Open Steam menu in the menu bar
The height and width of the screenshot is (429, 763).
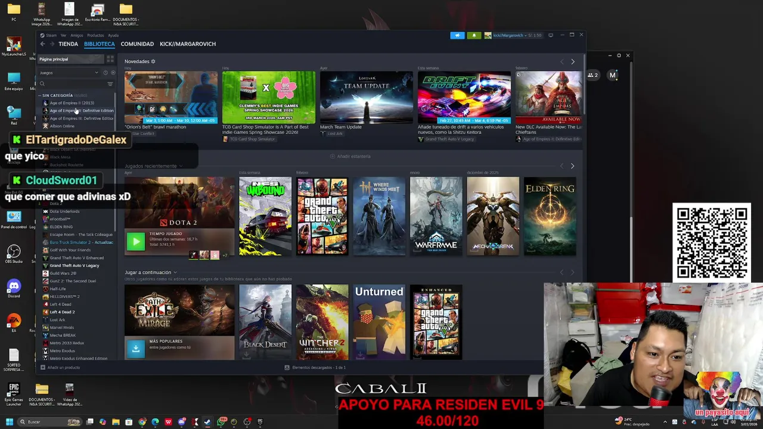pos(51,35)
